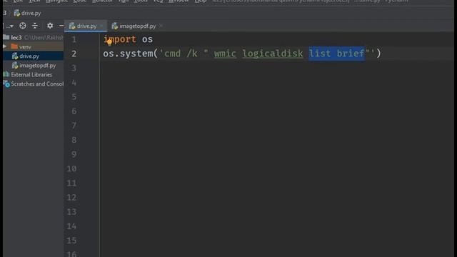Image resolution: width=457 pixels, height=257 pixels.
Task: Close the imagetopdf.py editor tab
Action: tap(161, 26)
